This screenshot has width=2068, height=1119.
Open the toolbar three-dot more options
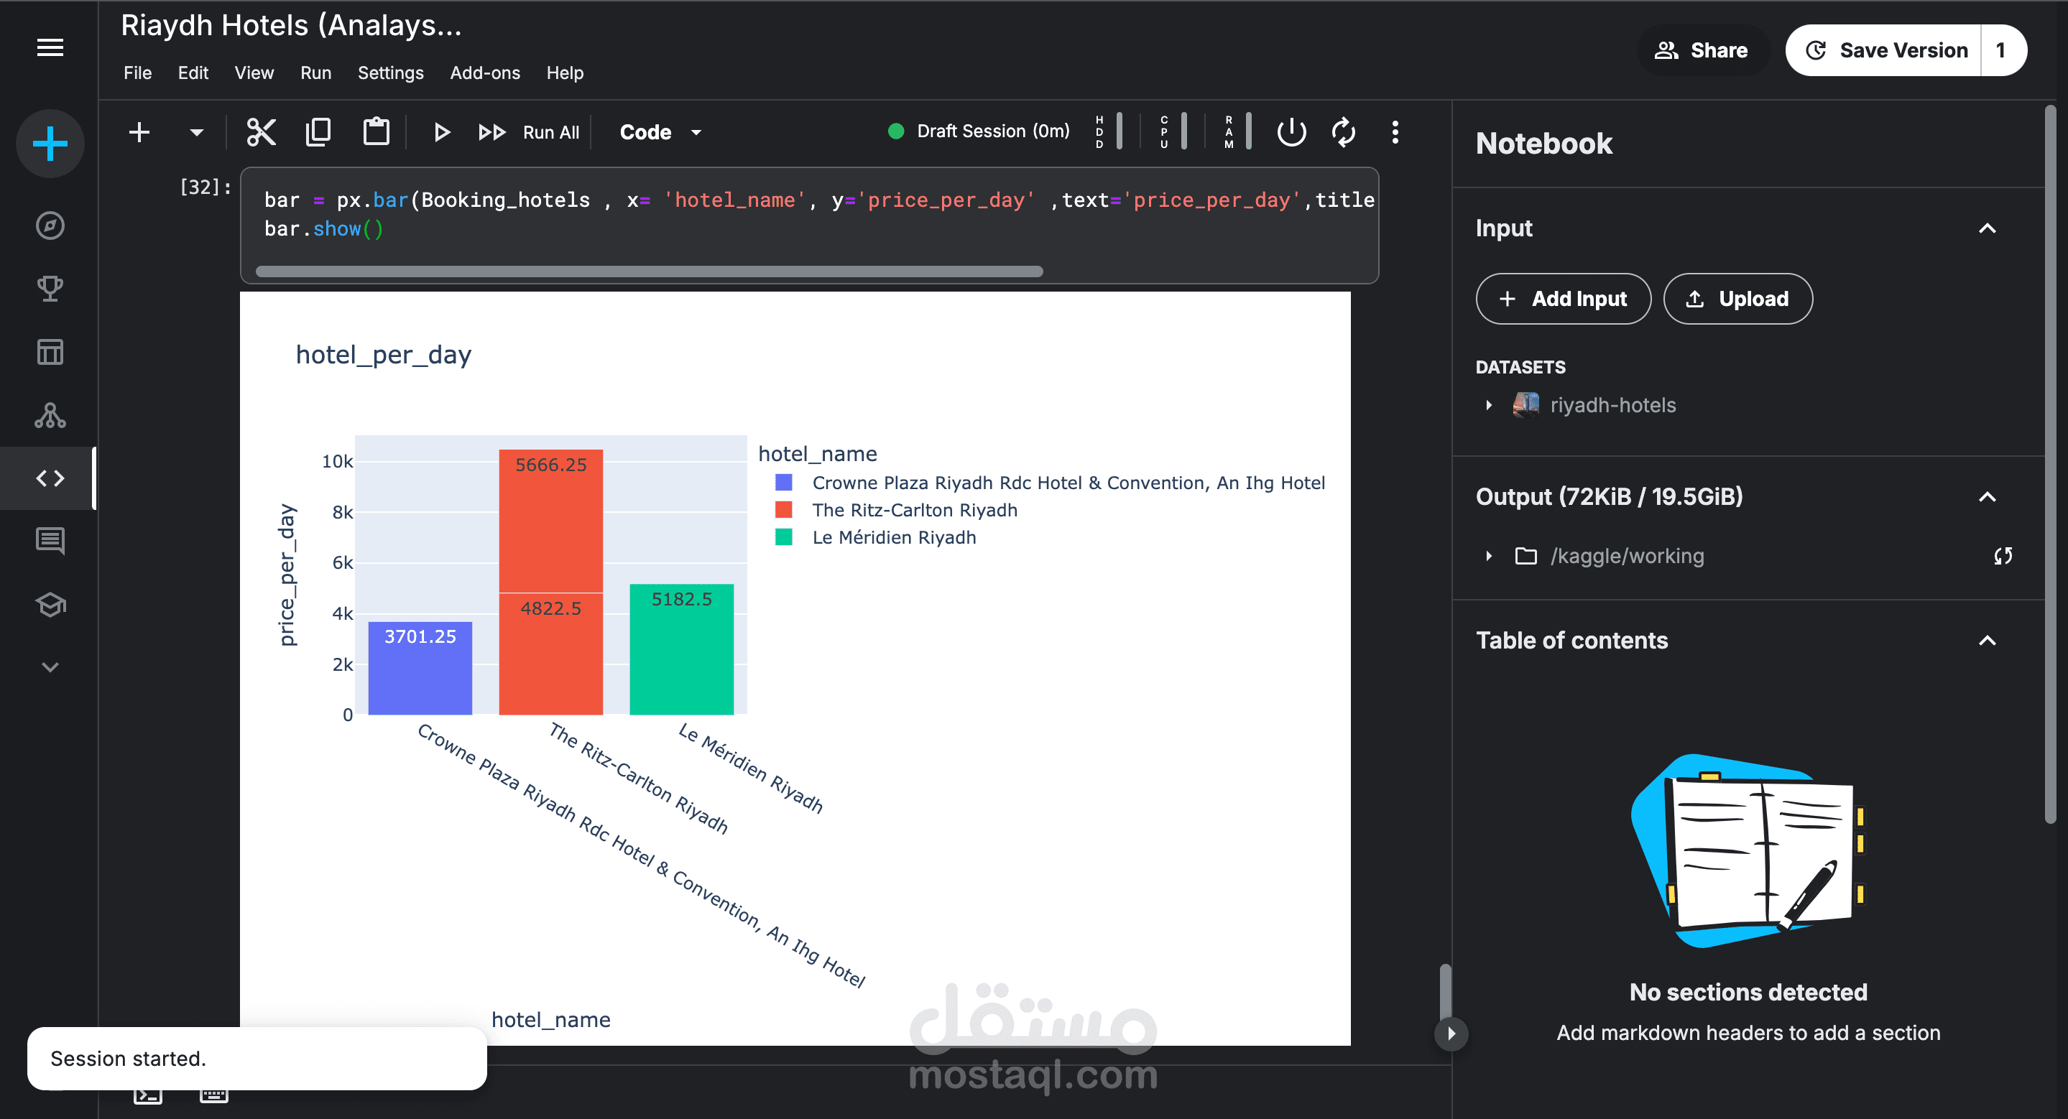coord(1395,131)
